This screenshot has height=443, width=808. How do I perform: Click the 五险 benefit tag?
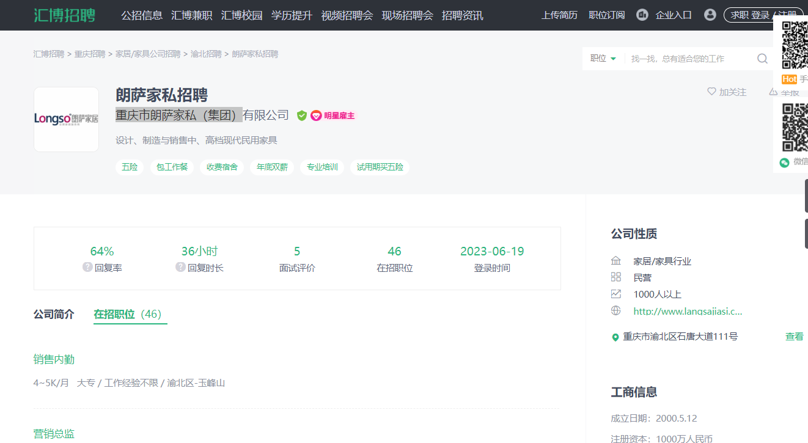coord(130,167)
